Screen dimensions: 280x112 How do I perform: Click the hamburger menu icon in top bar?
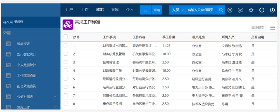145,10
